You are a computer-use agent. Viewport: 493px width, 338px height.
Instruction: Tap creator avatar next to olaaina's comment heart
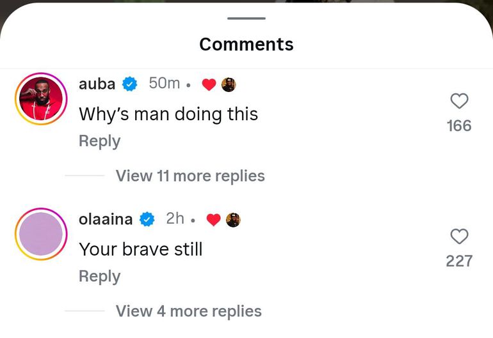coord(233,220)
